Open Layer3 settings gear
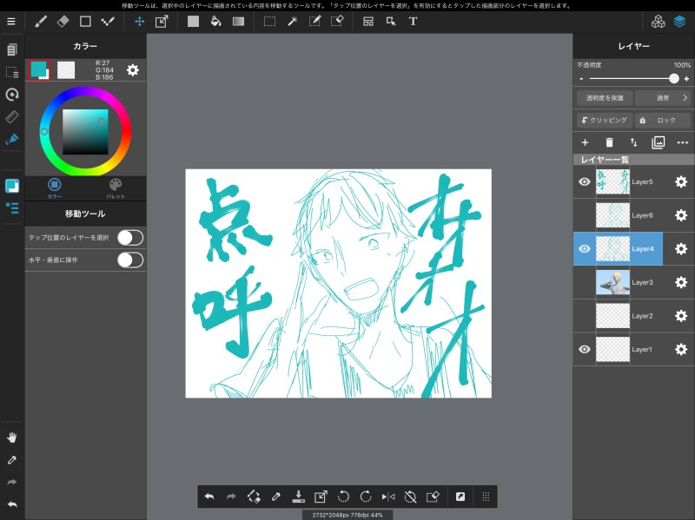The width and height of the screenshot is (695, 520). (x=681, y=283)
